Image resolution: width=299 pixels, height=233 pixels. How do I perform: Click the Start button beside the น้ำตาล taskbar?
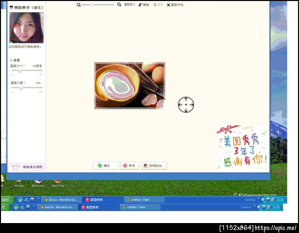tap(7, 200)
